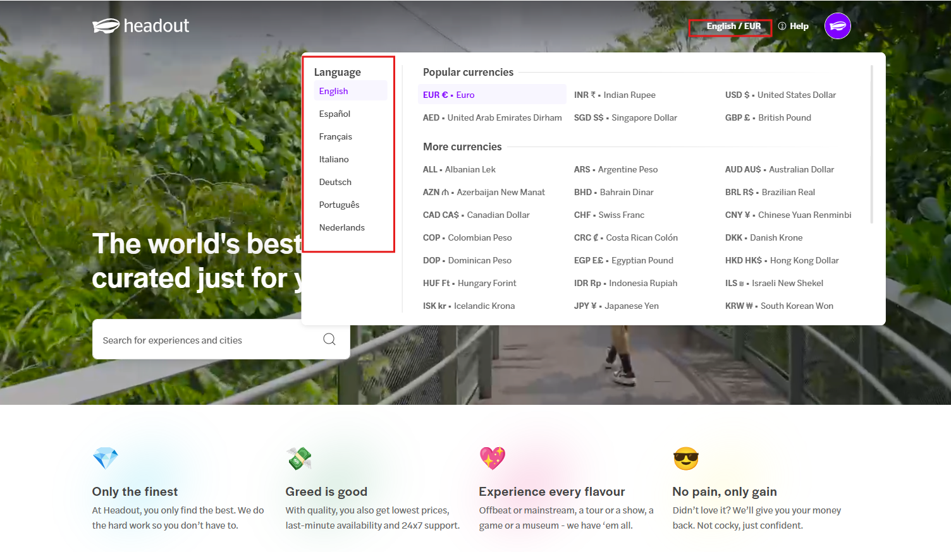The image size is (951, 552).
Task: Click the flying money icon
Action: click(x=299, y=458)
